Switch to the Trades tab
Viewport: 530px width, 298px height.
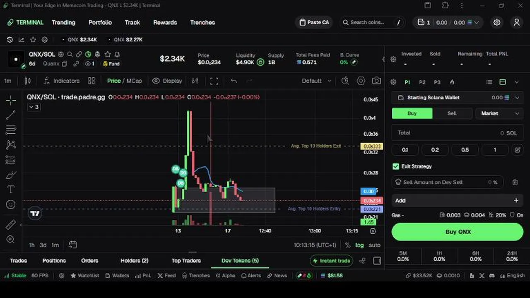(18, 261)
